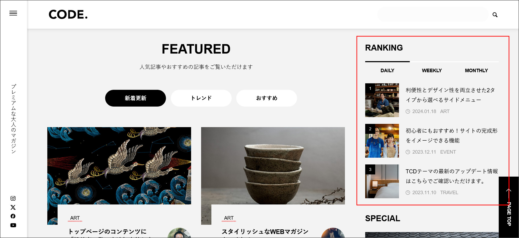The height and width of the screenshot is (238, 519).
Task: Open the Instagram icon link
Action: pyautogui.click(x=13, y=198)
